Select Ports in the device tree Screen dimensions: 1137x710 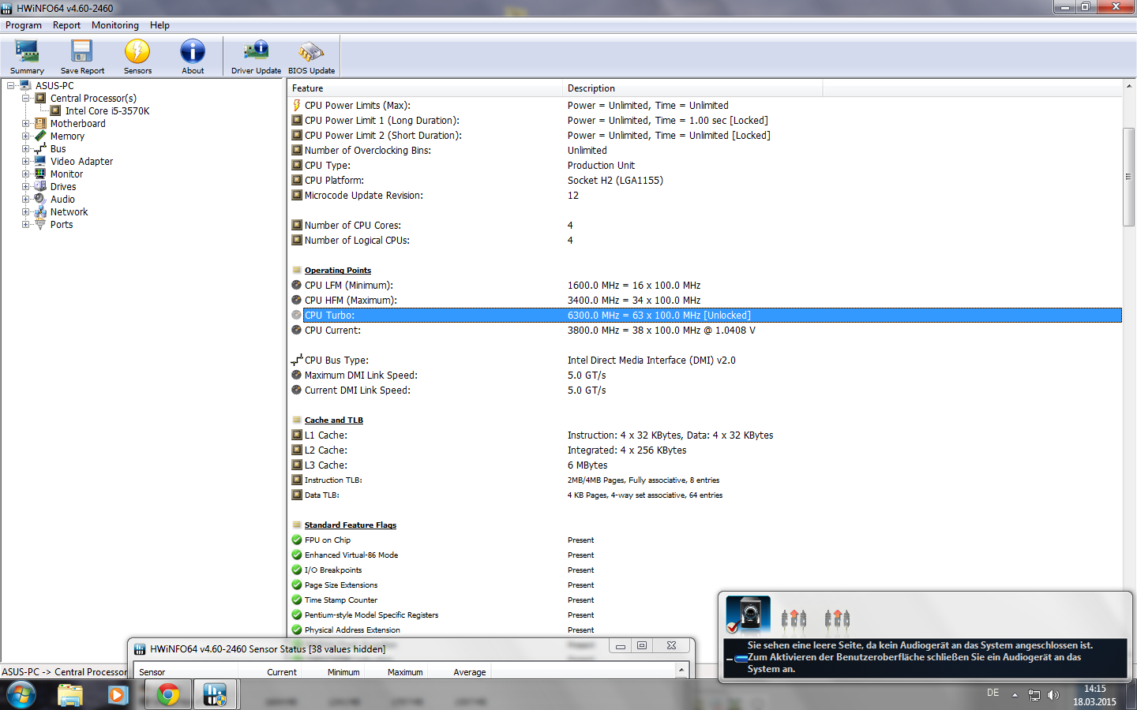pyautogui.click(x=61, y=225)
